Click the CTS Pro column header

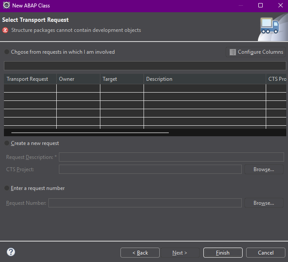tap(276, 79)
